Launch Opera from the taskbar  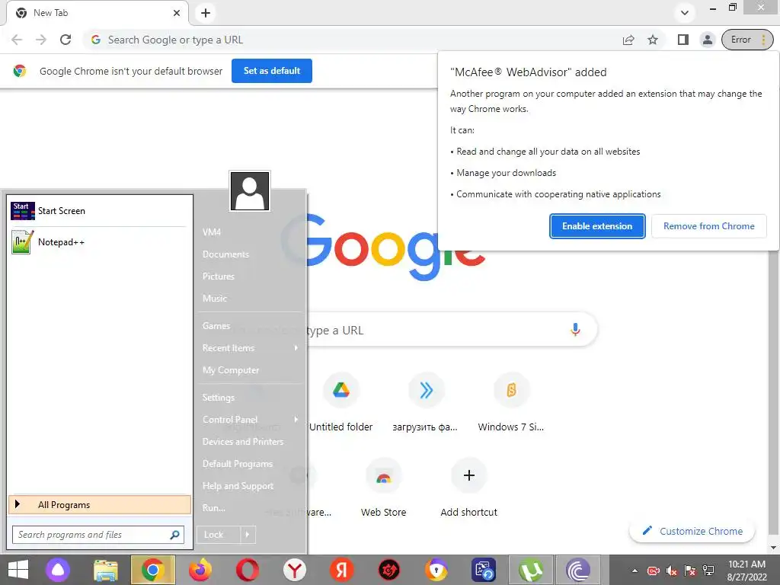tap(248, 570)
